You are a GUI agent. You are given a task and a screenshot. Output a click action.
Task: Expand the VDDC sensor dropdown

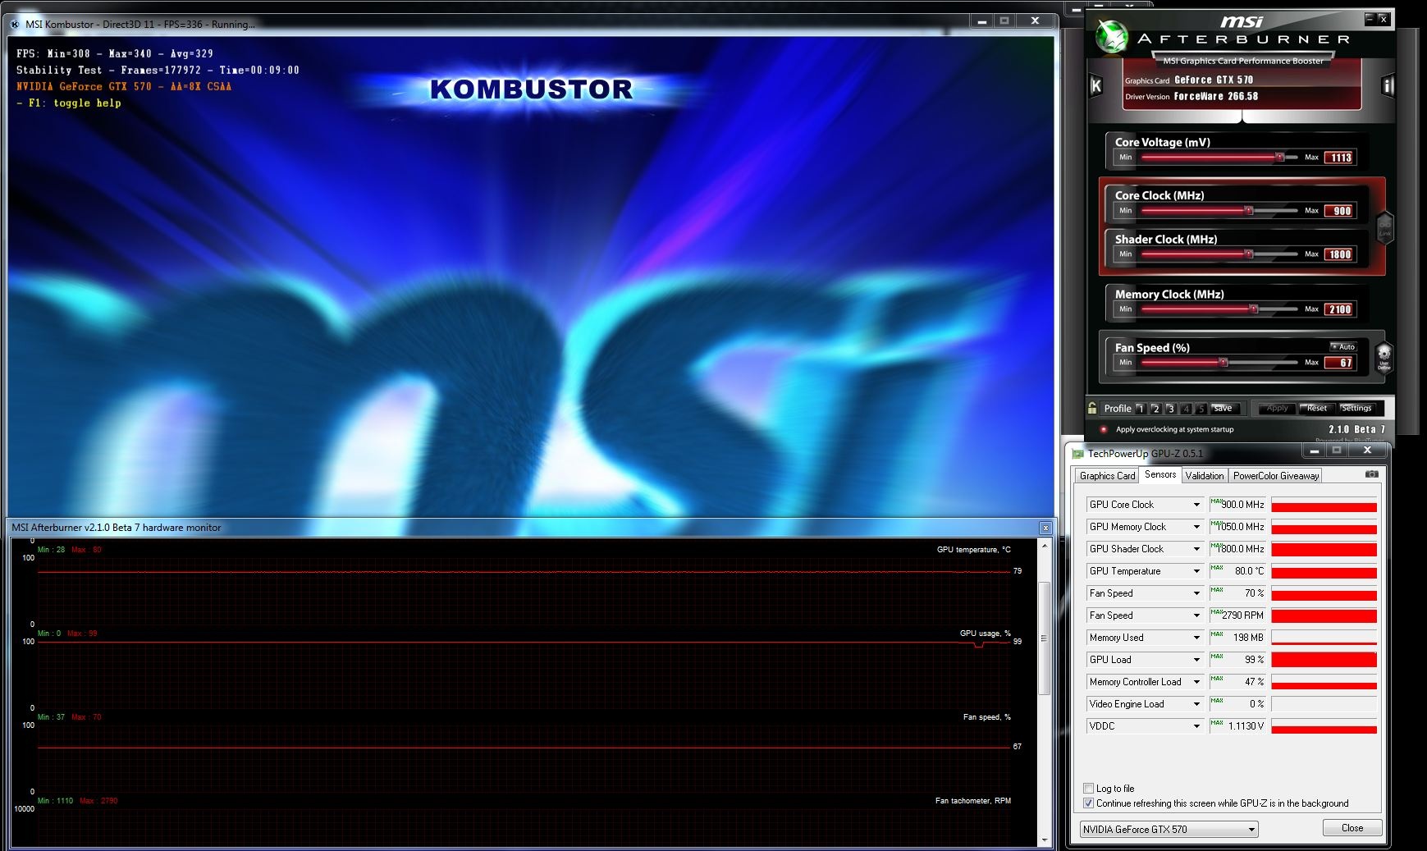point(1196,726)
